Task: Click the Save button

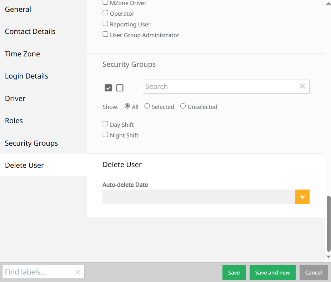Action: [x=234, y=272]
